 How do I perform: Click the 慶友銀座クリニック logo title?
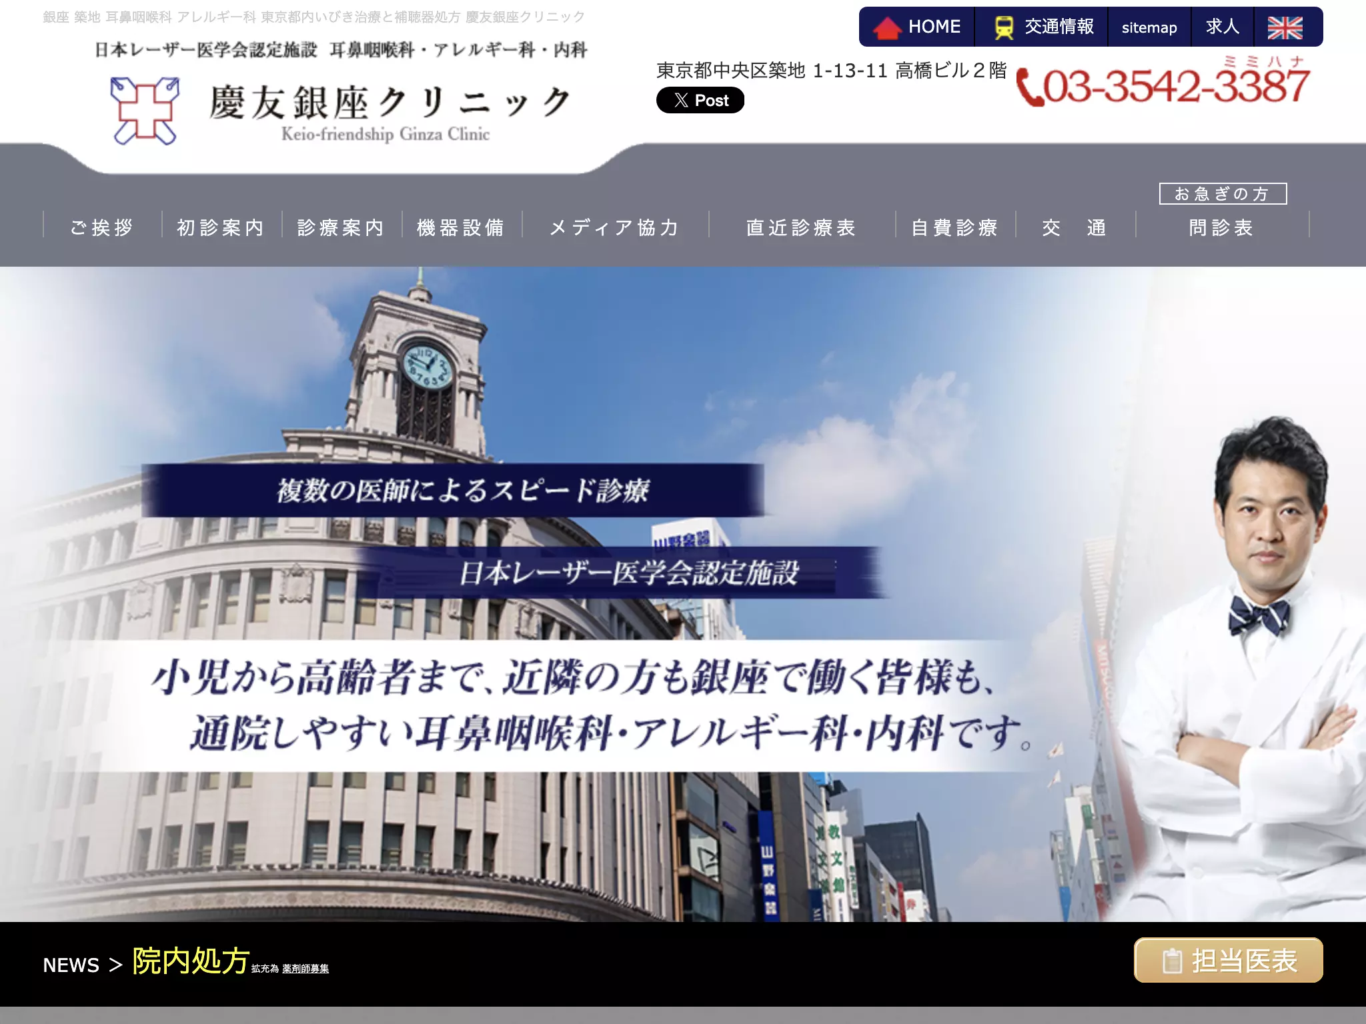coord(390,102)
